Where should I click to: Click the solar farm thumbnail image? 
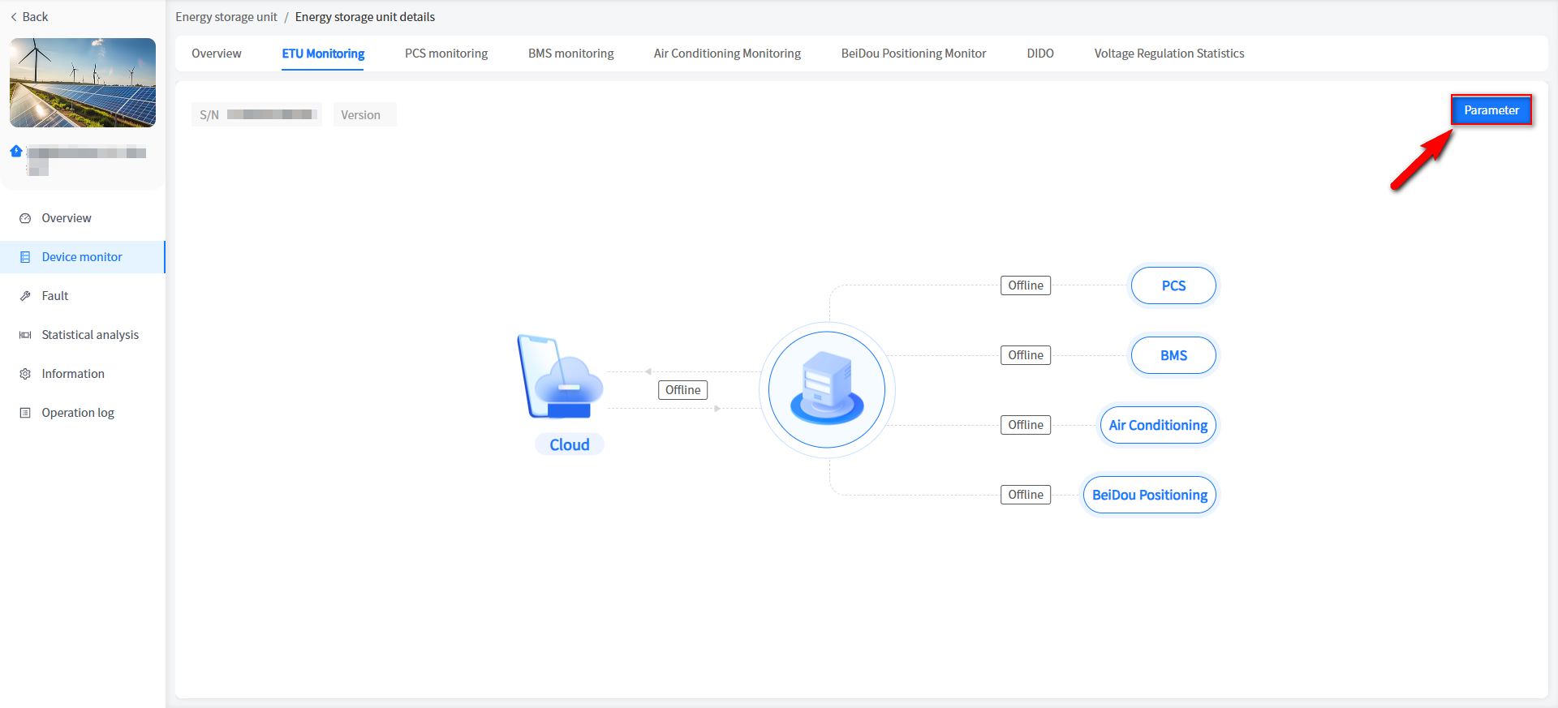83,83
